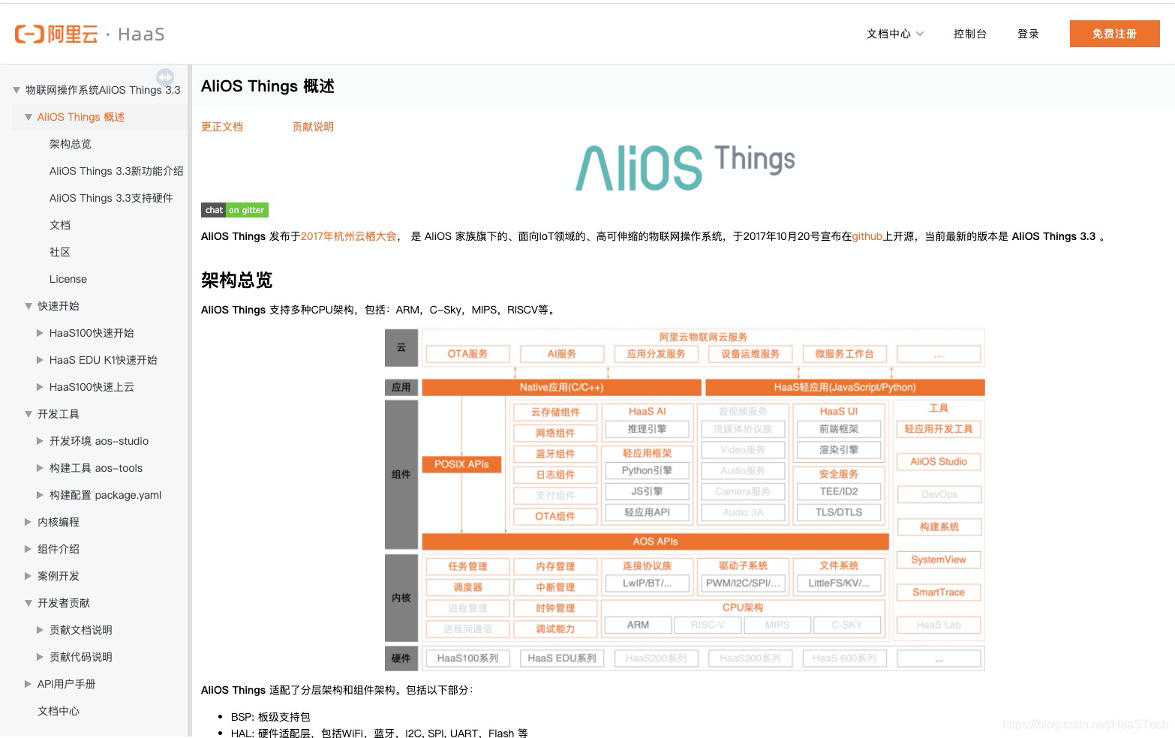The height and width of the screenshot is (738, 1175).
Task: Open the 内核编程 sidebar section
Action: tap(59, 522)
